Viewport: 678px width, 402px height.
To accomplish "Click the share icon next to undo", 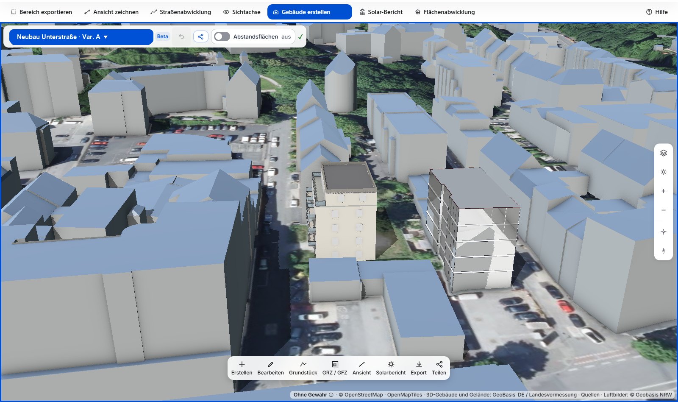I will [x=201, y=36].
